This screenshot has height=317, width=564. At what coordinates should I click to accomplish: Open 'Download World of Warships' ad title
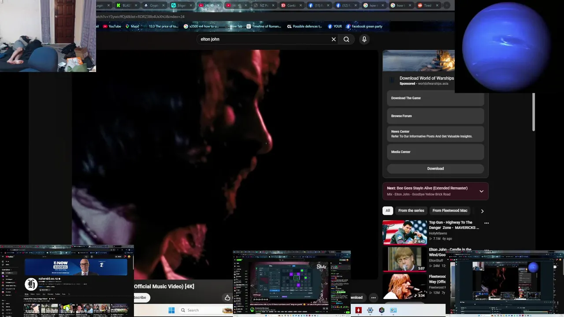[x=427, y=78]
